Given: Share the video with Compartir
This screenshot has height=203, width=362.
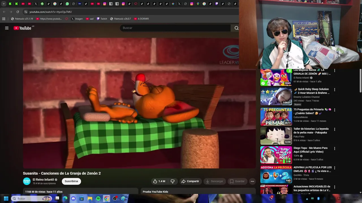Looking at the screenshot, I should click(190, 181).
